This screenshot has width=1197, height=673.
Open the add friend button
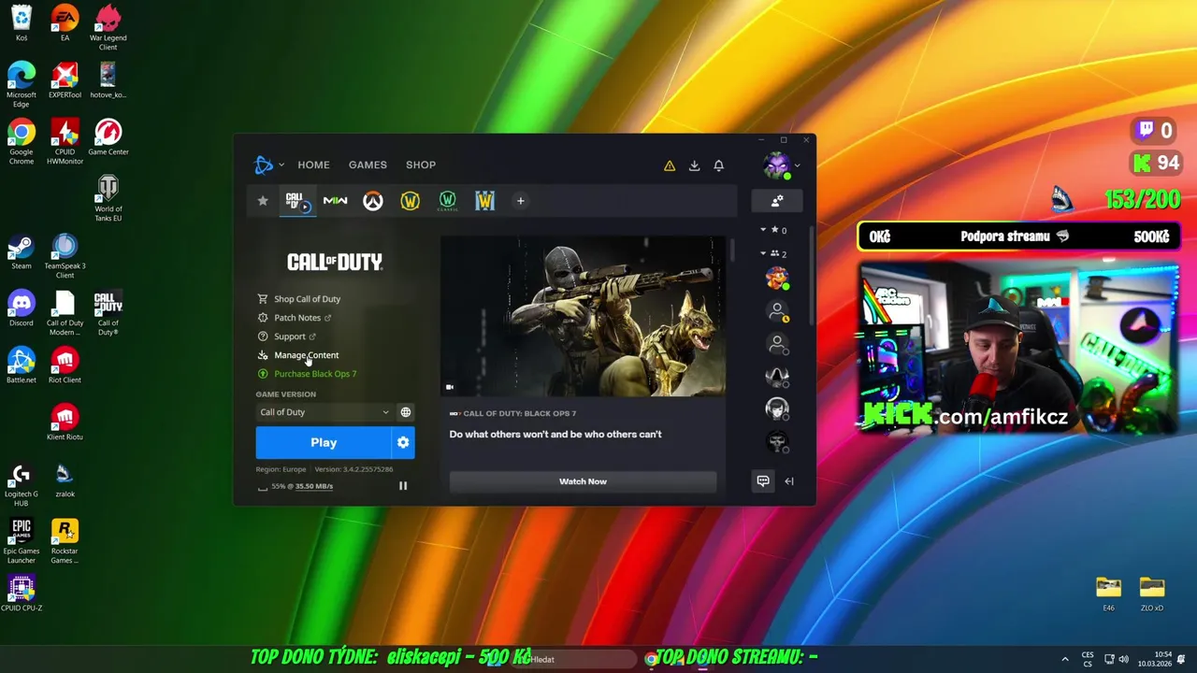click(777, 200)
